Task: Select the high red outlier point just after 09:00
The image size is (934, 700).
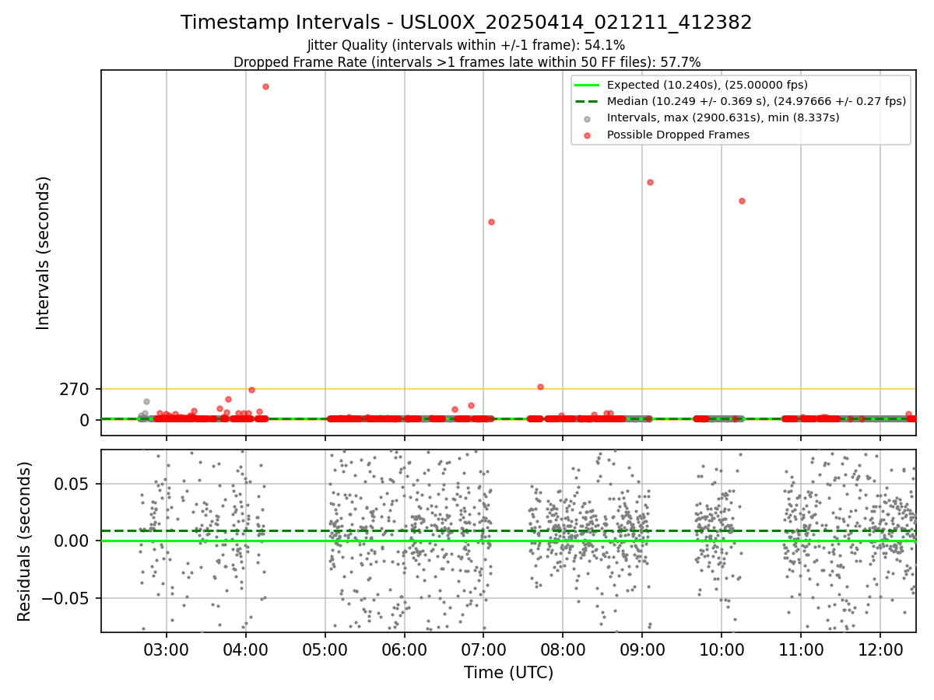Action: click(x=650, y=182)
